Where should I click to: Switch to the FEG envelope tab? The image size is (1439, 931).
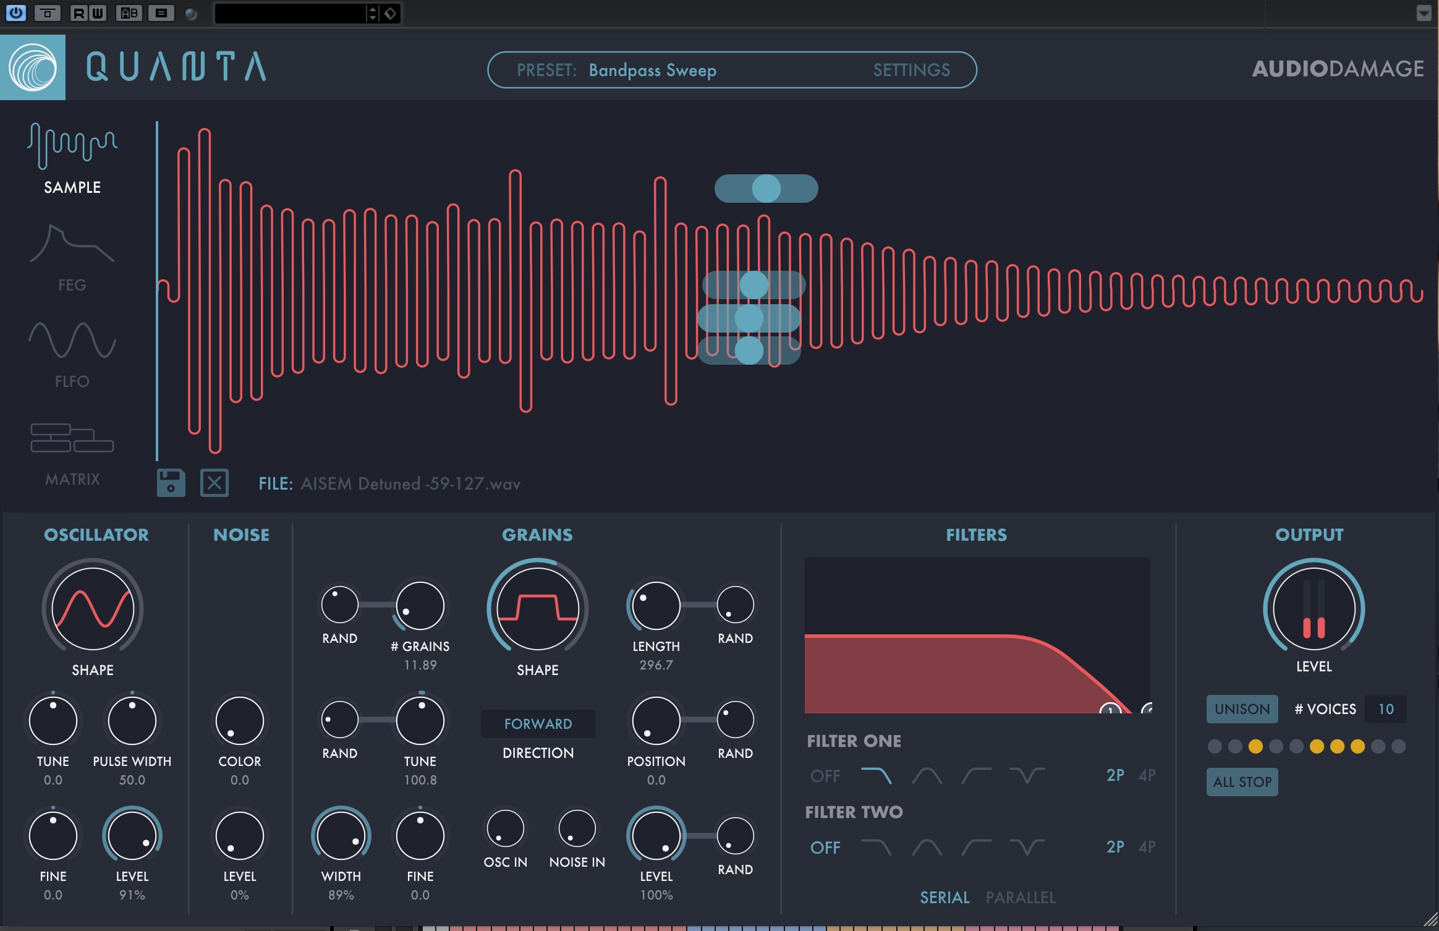pyautogui.click(x=72, y=258)
